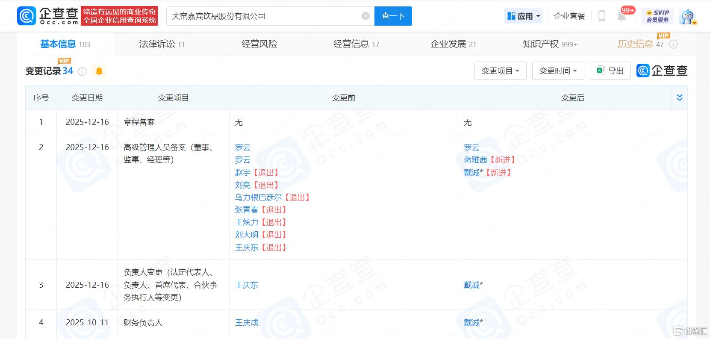
Task: Click the 变更日期 column header
Action: point(87,98)
